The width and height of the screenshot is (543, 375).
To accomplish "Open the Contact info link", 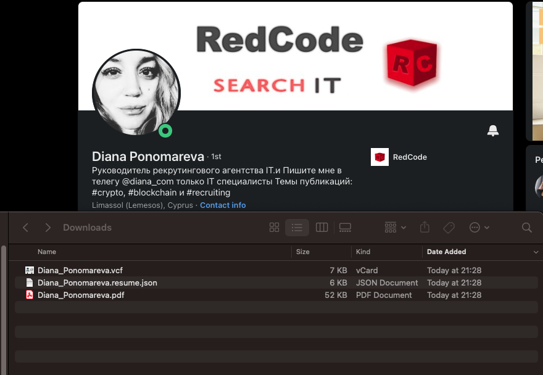I will tap(223, 205).
